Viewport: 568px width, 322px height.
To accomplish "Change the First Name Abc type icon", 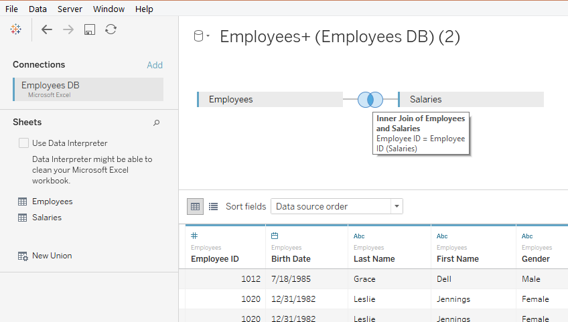I will coord(442,236).
